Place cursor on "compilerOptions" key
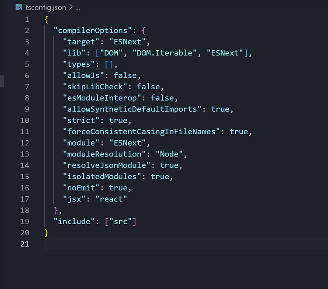Viewport: 328px width, 289px height. point(93,31)
